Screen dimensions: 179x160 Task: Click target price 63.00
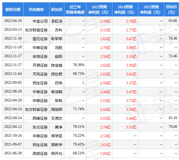(173, 21)
